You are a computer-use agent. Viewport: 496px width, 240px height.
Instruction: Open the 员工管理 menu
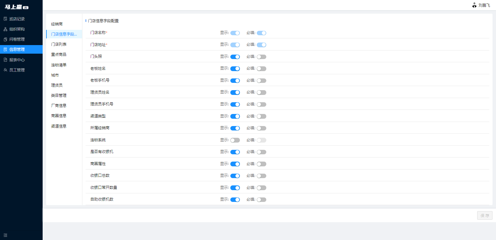(x=21, y=70)
